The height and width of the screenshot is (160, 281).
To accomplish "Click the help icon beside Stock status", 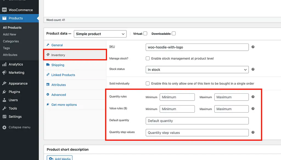I will pyautogui.click(x=253, y=70).
